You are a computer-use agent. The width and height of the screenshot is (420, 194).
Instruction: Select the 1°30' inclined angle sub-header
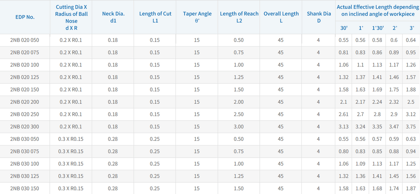(378, 28)
